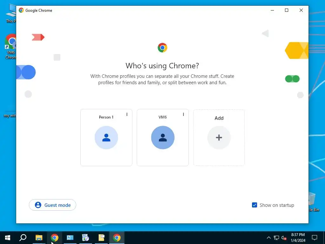Minimize the Google Chrome window
Image resolution: width=325 pixels, height=244 pixels.
(272, 10)
